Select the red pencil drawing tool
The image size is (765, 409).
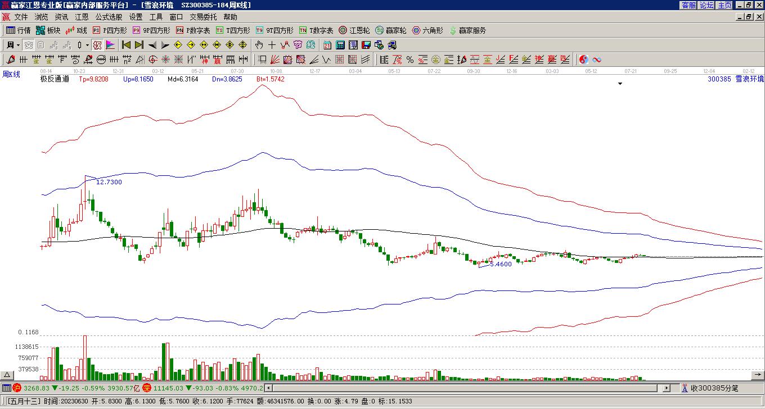[11, 60]
